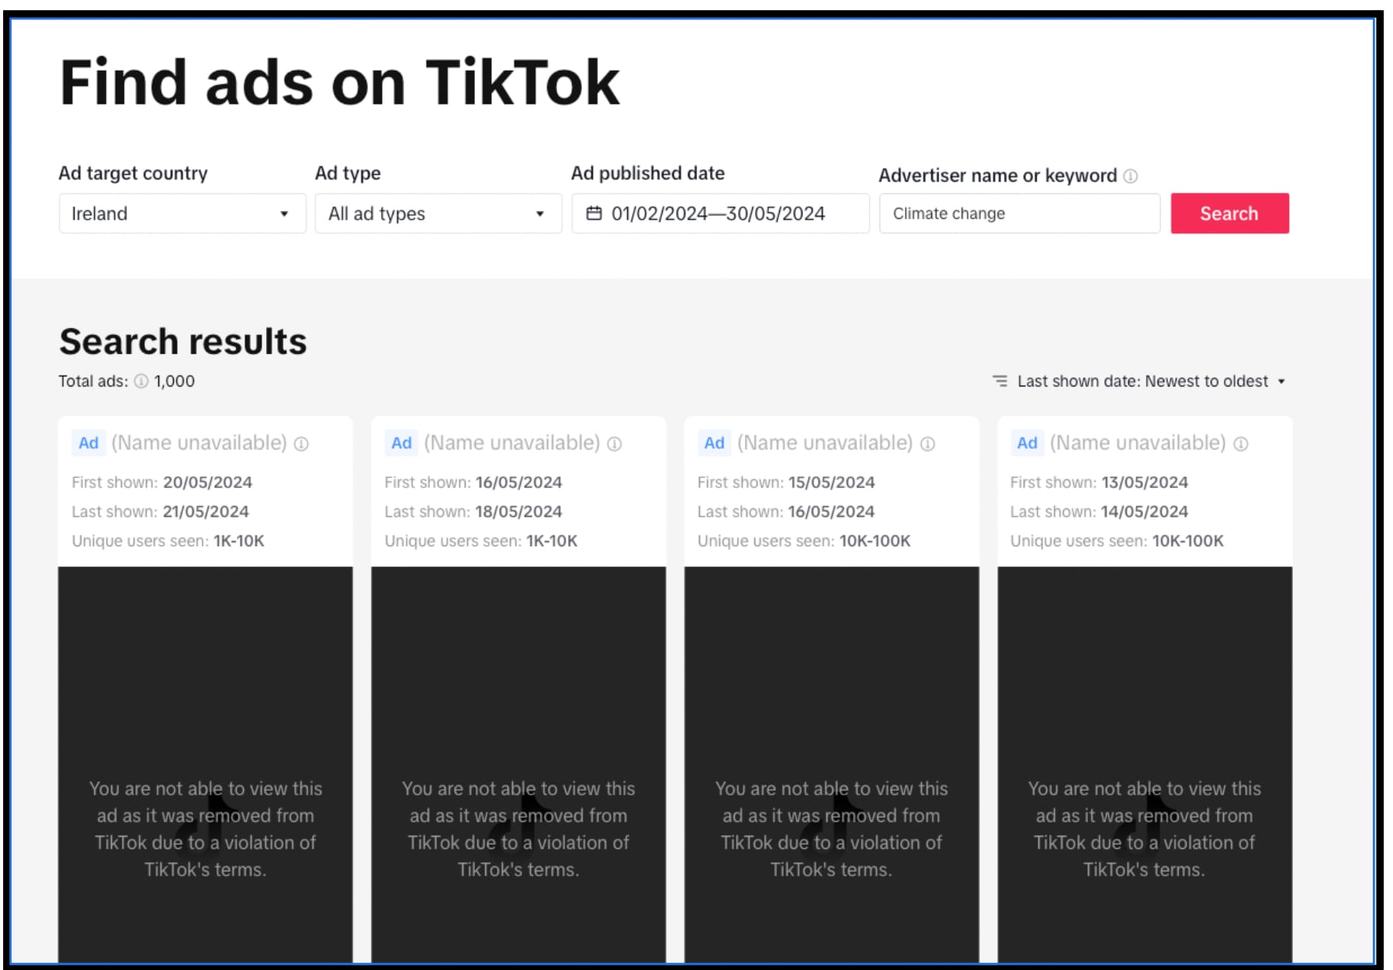Click info icon on ad first shown 16/05/2024
The height and width of the screenshot is (970, 1393).
tap(614, 444)
